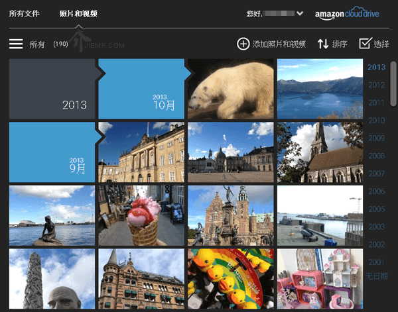Open the polar bear photo

(x=231, y=89)
